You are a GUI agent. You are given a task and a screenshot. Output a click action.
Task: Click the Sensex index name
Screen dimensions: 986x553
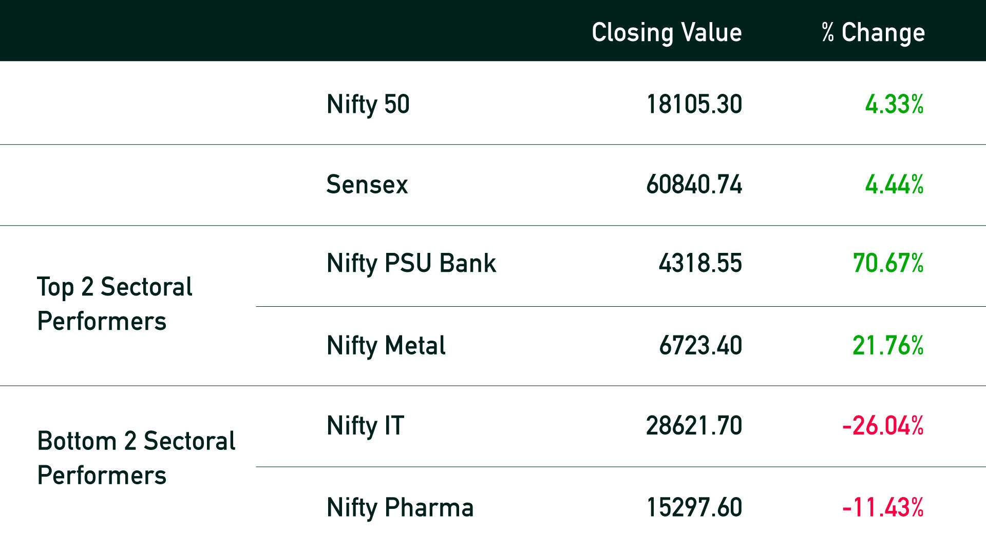(x=367, y=184)
